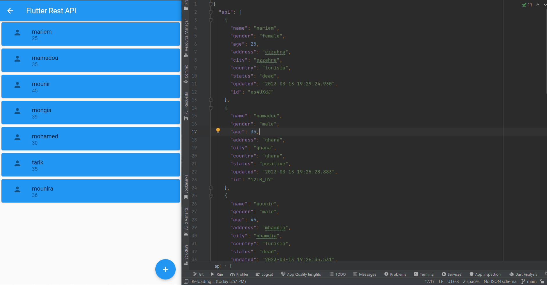Open App Quality Insights tool window
The width and height of the screenshot is (547, 285).
click(301, 274)
